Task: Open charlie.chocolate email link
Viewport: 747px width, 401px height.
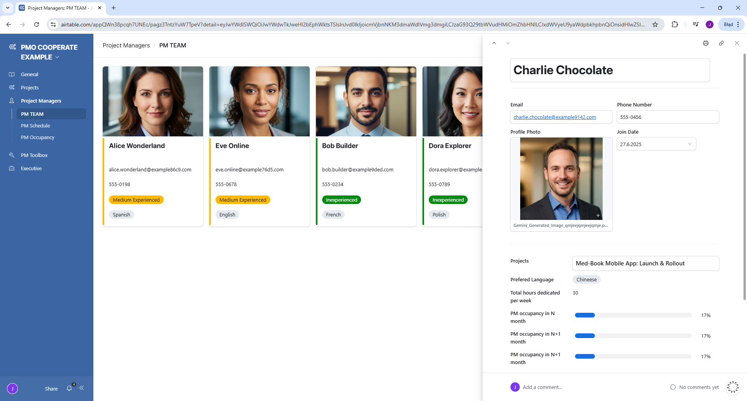Action: (x=554, y=117)
